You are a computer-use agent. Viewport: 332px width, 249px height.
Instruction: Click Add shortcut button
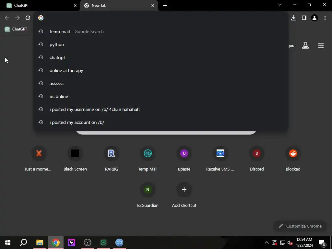(184, 195)
